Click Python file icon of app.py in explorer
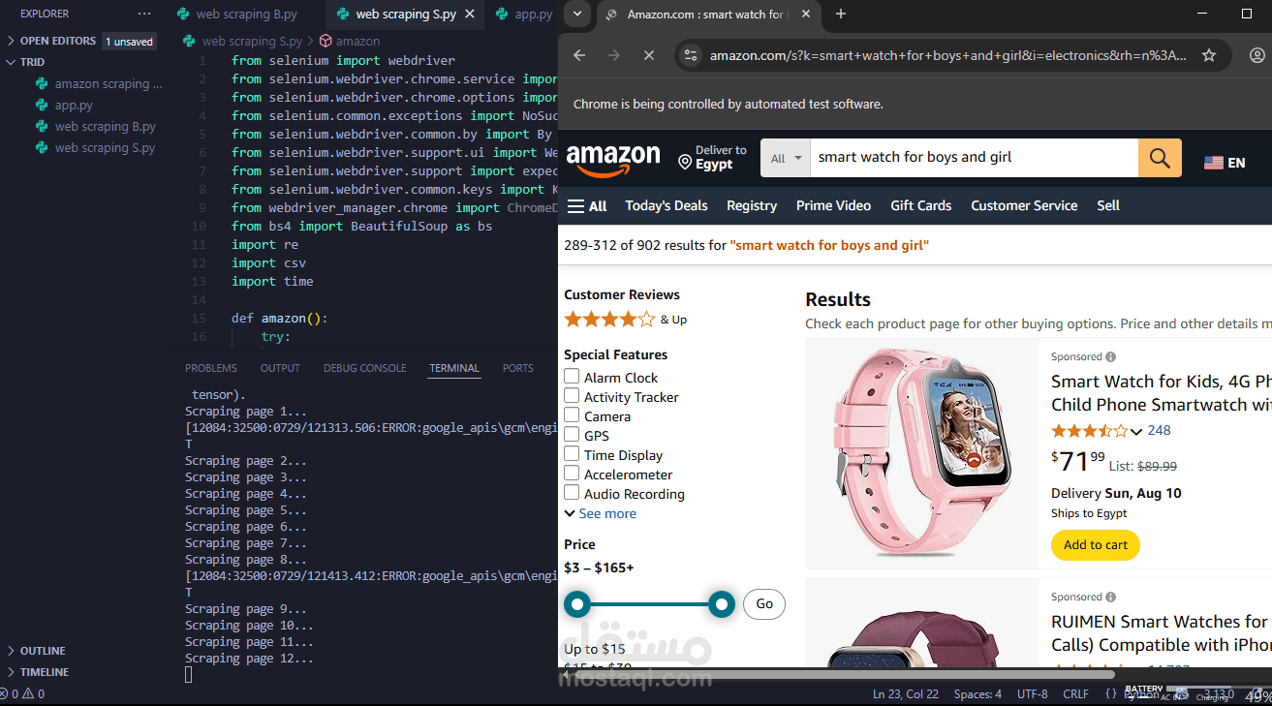Viewport: 1272px width, 706px height. pos(42,105)
